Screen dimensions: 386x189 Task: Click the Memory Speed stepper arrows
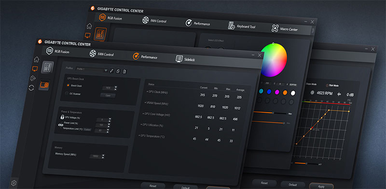[x=103, y=157]
